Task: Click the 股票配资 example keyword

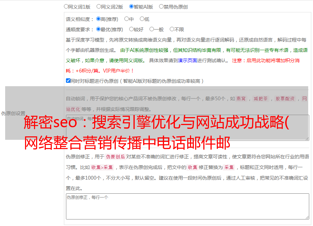Action: click(x=285, y=99)
